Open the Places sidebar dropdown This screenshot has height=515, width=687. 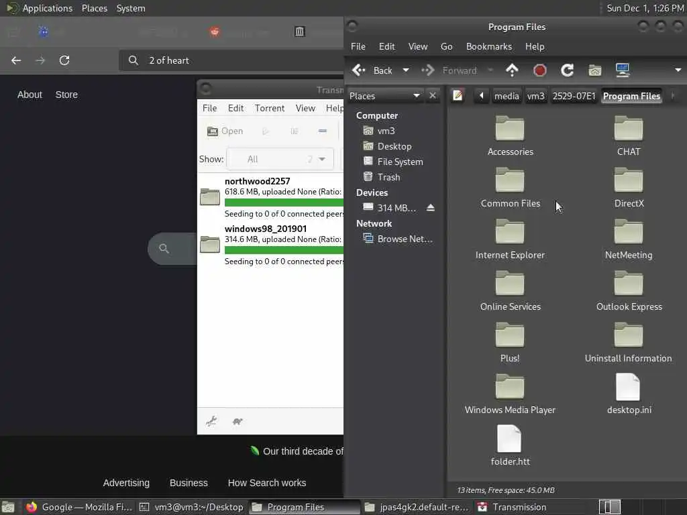tap(385, 95)
